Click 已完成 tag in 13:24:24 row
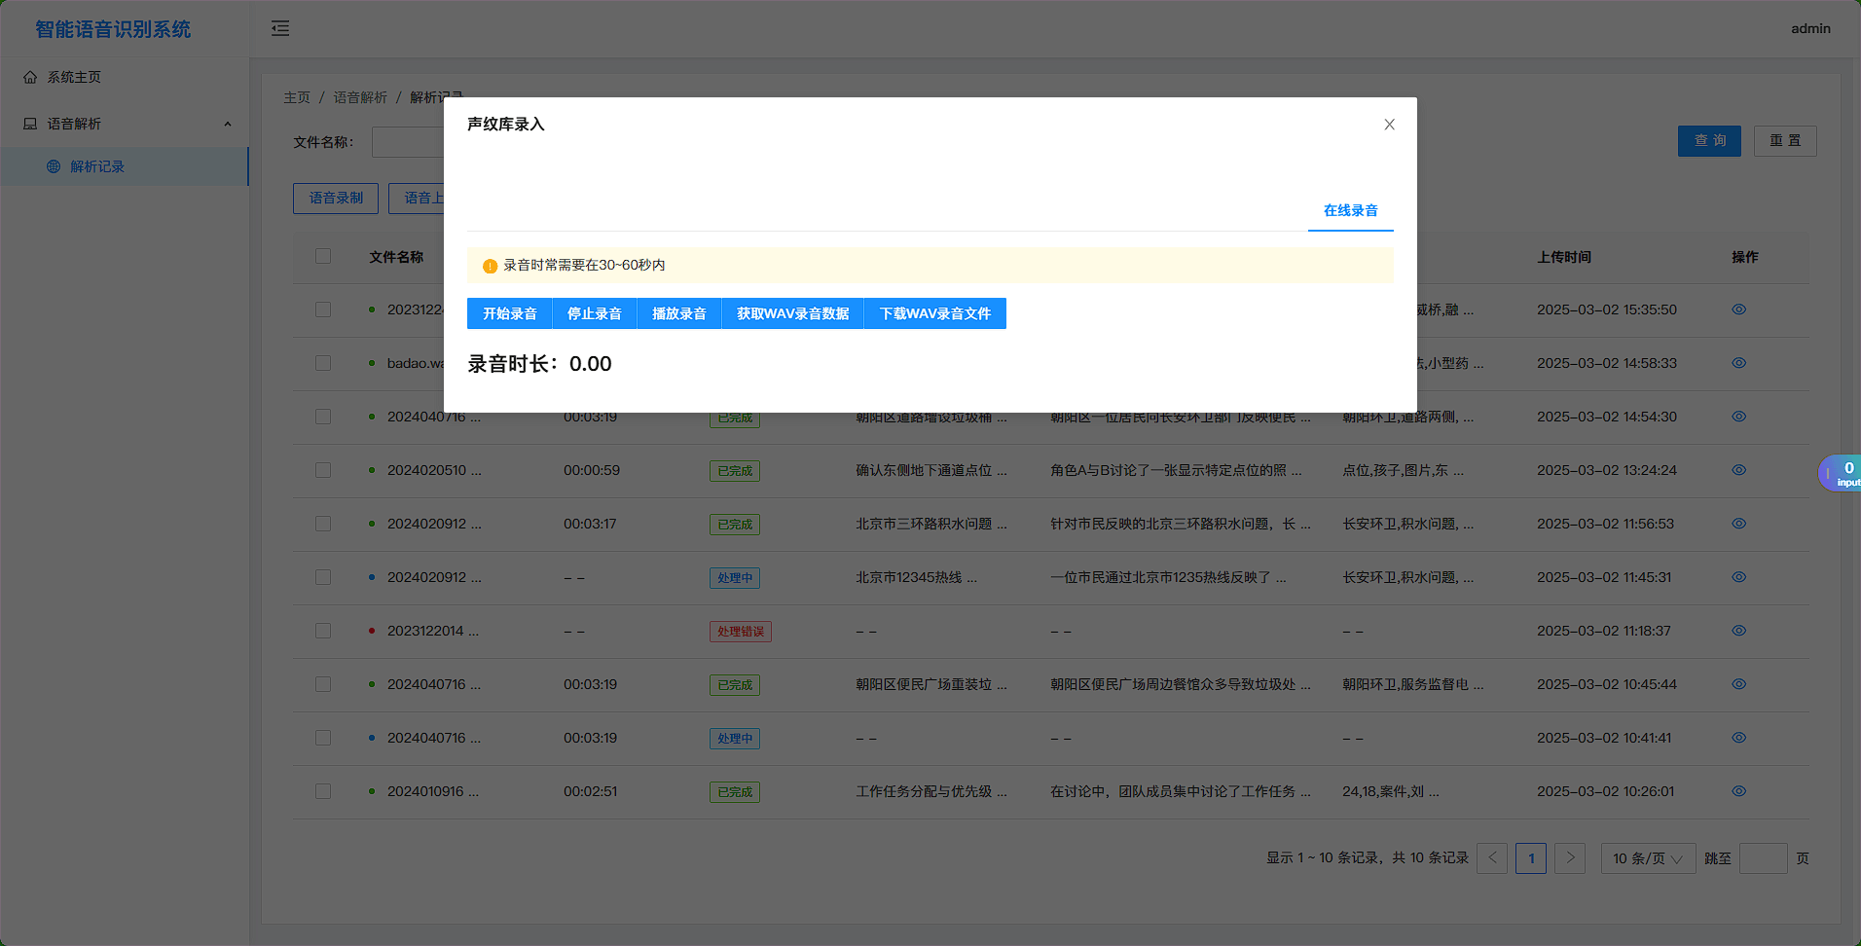Viewport: 1861px width, 946px height. (x=735, y=471)
